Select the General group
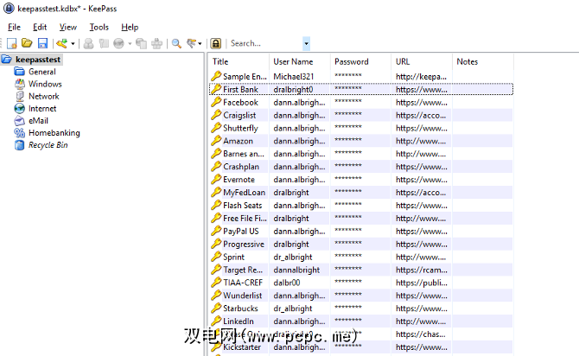 point(42,72)
